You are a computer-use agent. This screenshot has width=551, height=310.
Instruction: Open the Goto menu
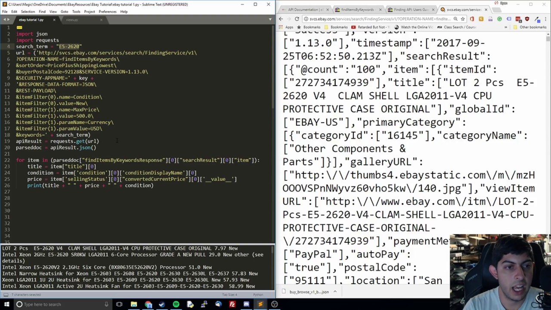point(64,12)
